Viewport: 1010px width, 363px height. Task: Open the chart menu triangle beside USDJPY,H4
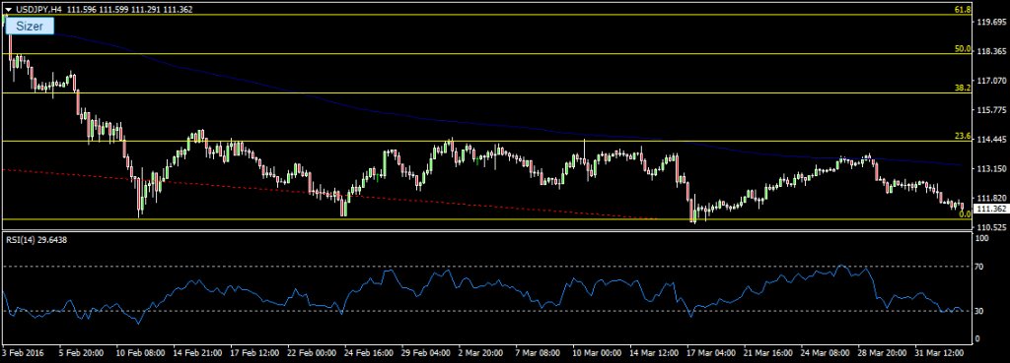tap(8, 9)
